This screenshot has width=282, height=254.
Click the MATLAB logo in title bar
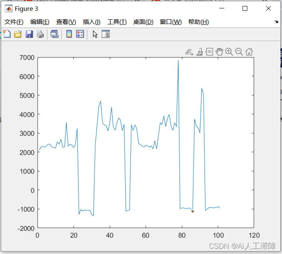pyautogui.click(x=9, y=9)
